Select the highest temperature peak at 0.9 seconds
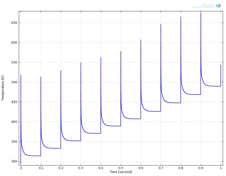Image resolution: width=226 pixels, height=176 pixels. coord(201,13)
